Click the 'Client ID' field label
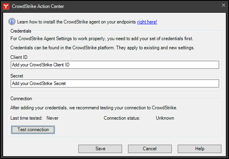 pyautogui.click(x=19, y=57)
